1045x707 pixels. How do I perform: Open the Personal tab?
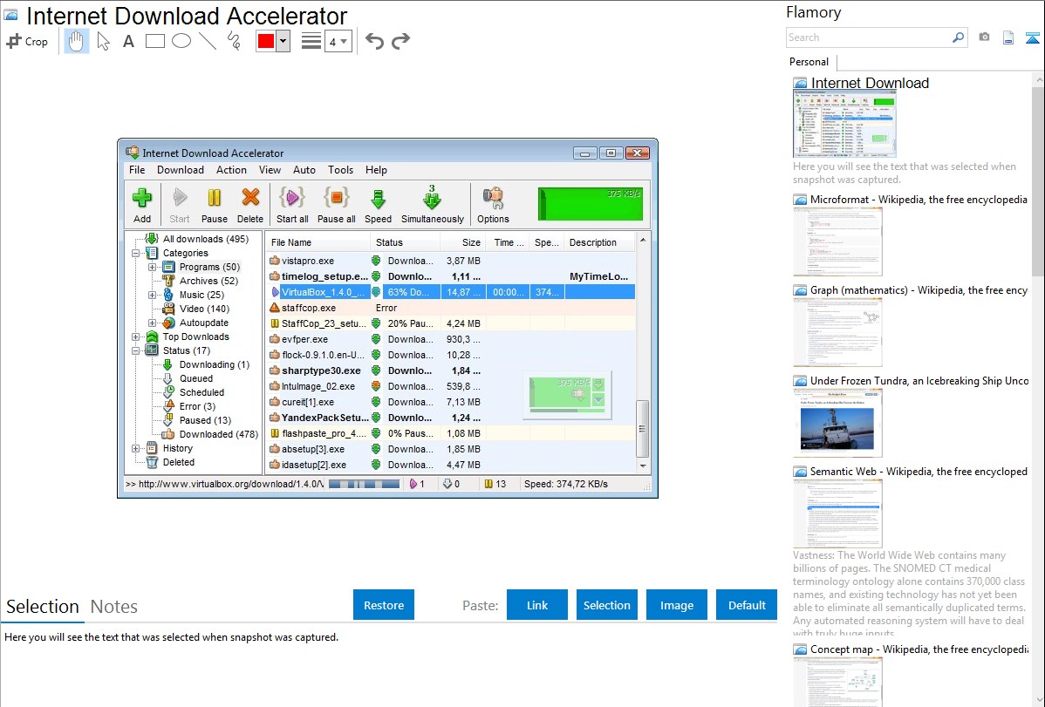(809, 62)
